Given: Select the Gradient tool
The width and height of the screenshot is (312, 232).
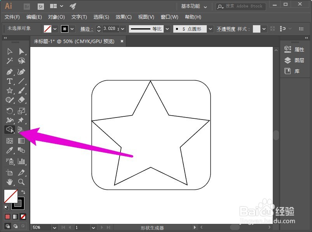Looking at the screenshot, I should pos(21,140).
